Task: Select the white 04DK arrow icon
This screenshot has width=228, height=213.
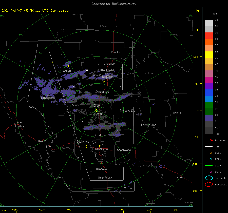Action: point(209,146)
